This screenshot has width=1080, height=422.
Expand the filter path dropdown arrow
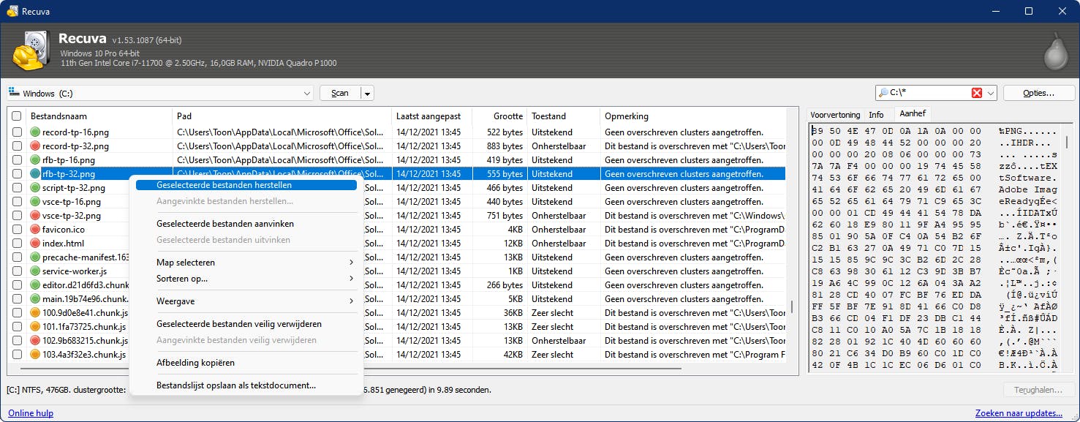pos(991,93)
